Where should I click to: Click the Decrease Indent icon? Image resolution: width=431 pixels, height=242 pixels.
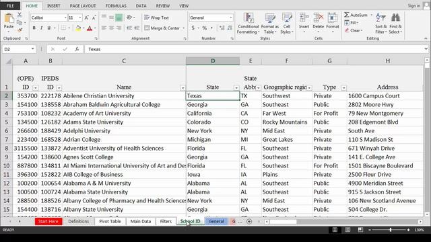[x=129, y=28]
